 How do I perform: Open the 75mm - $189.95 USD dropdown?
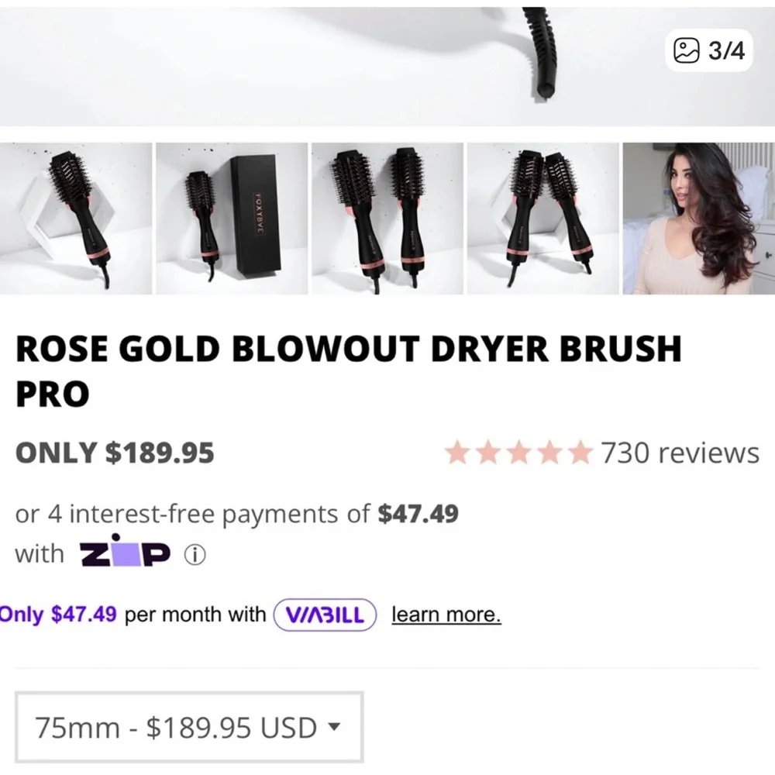pyautogui.click(x=189, y=727)
